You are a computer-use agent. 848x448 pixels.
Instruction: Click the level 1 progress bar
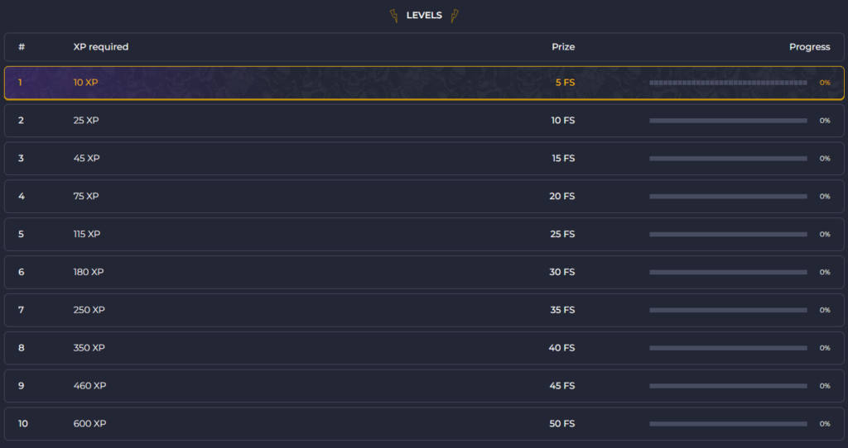pyautogui.click(x=728, y=83)
